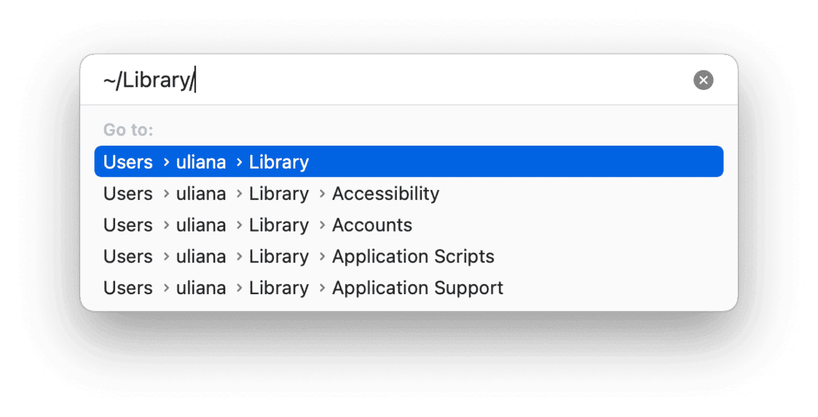Click "Users" in the Accessibility row

coord(128,193)
